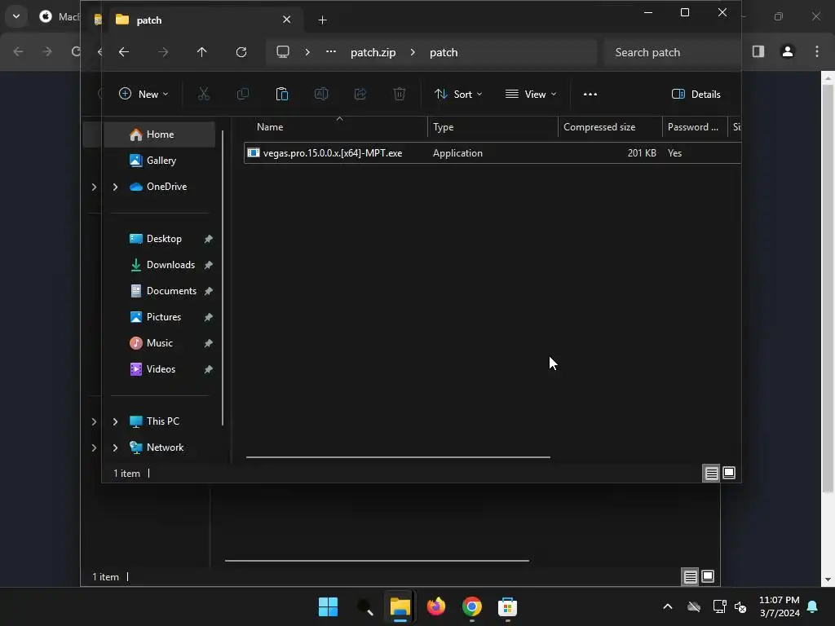
Task: Refresh the patch folder view
Action: point(241,52)
